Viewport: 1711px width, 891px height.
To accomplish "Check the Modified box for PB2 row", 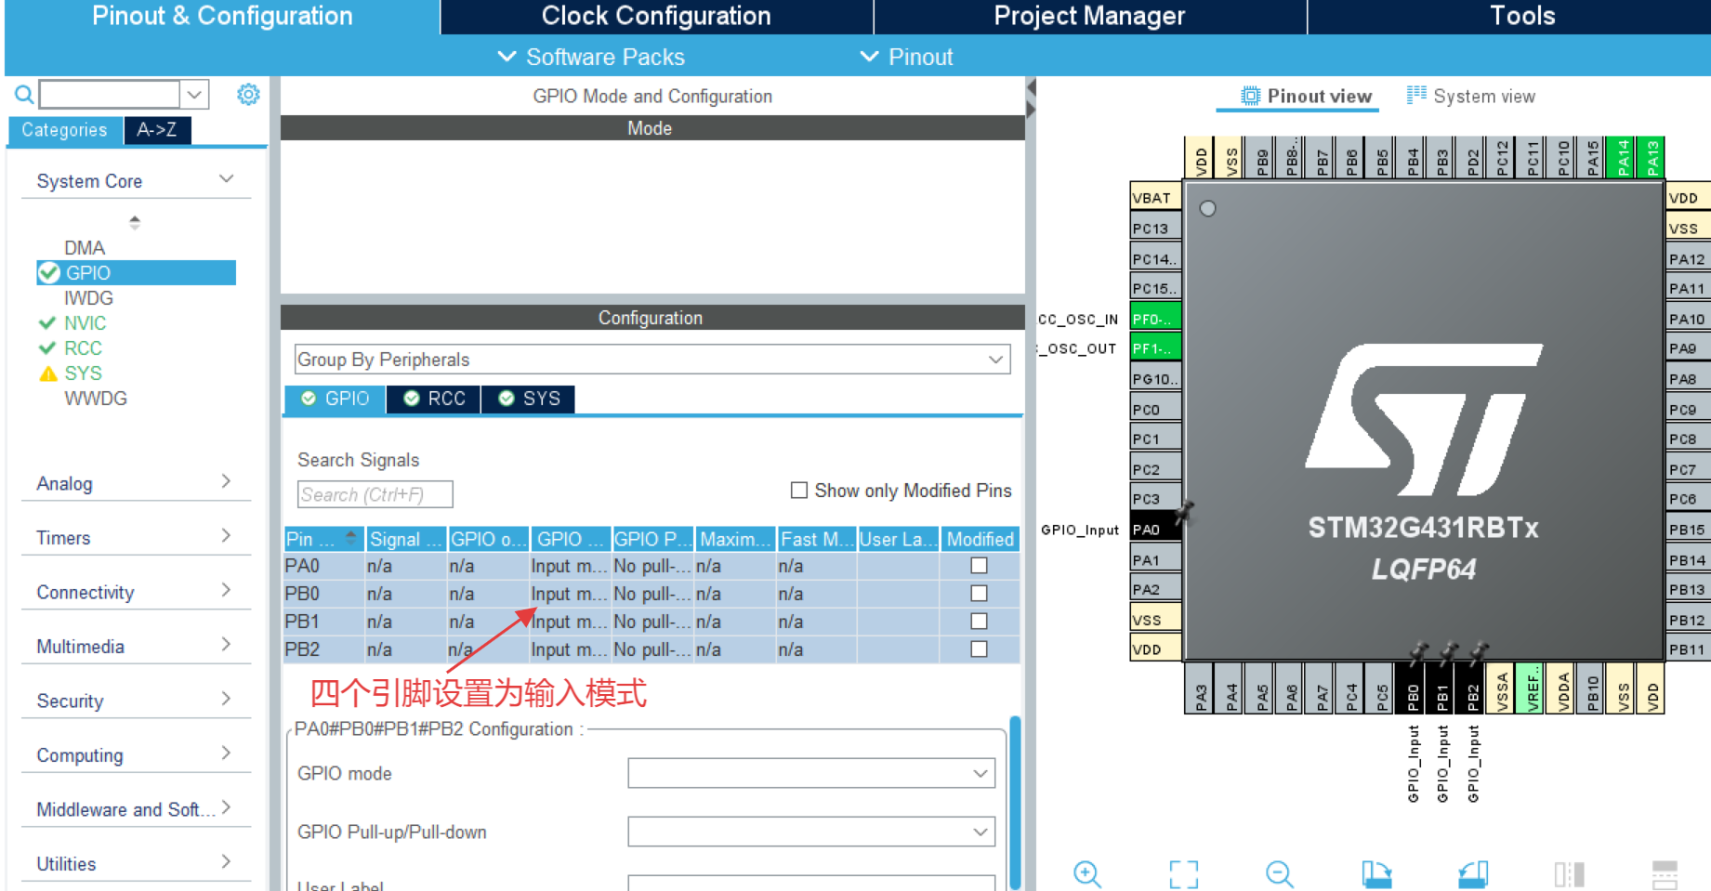I will click(x=979, y=649).
